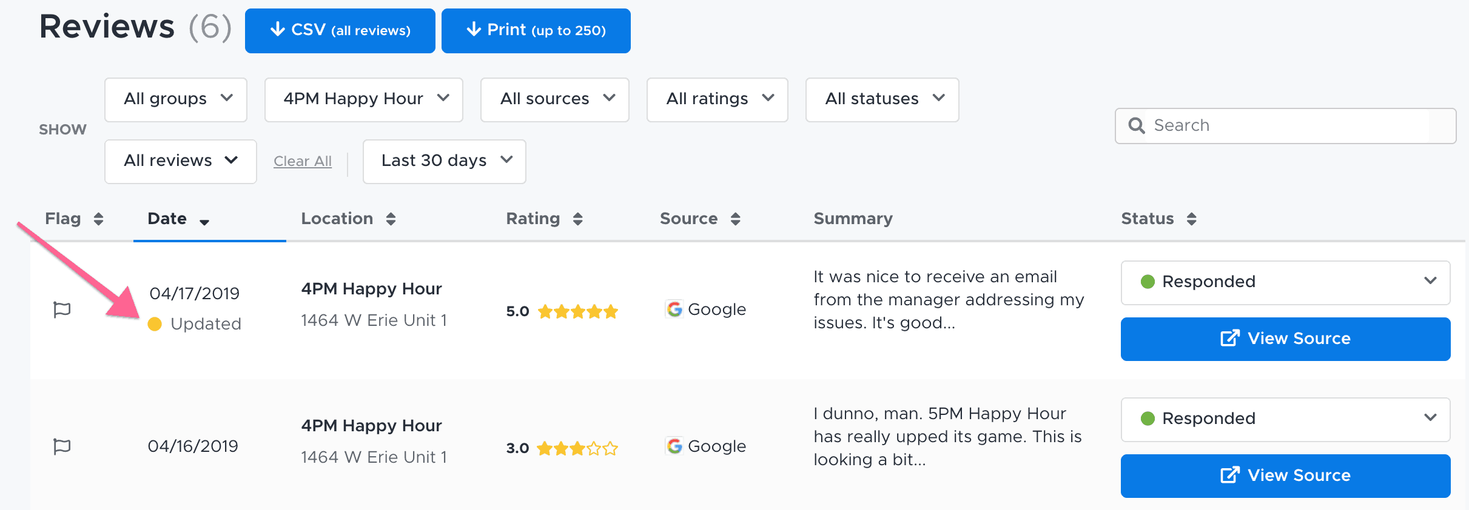Click the Google source icon on the first review
This screenshot has width=1469, height=510.
tap(674, 309)
